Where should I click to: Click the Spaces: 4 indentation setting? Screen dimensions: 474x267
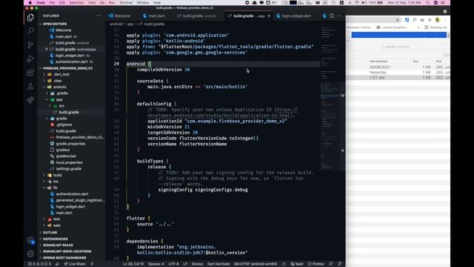click(x=156, y=264)
